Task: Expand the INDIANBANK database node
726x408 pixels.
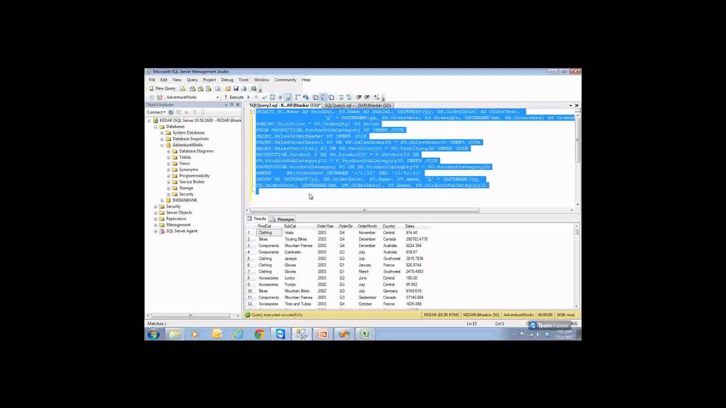Action: [162, 200]
